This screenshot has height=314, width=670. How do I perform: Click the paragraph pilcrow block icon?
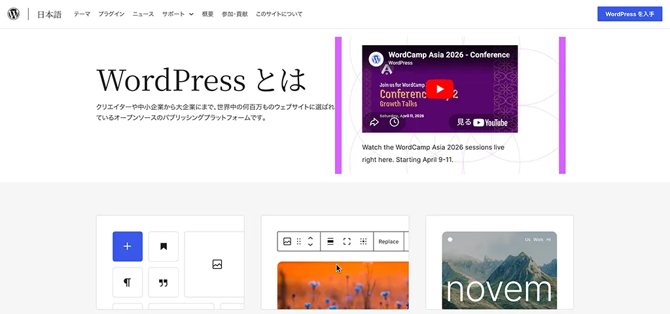click(x=128, y=283)
